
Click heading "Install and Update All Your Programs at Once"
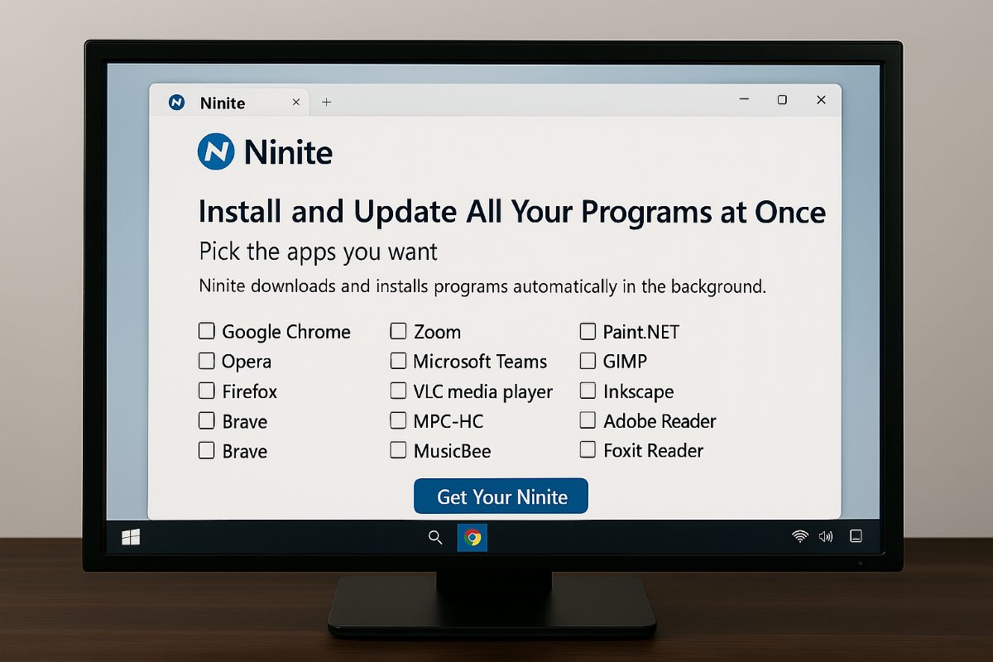[512, 212]
